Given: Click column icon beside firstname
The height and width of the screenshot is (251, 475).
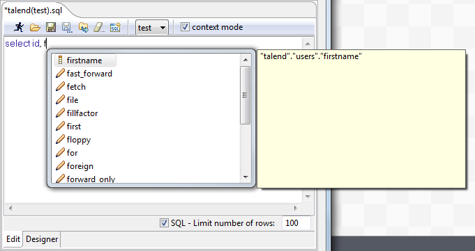Looking at the screenshot, I should coord(60,60).
